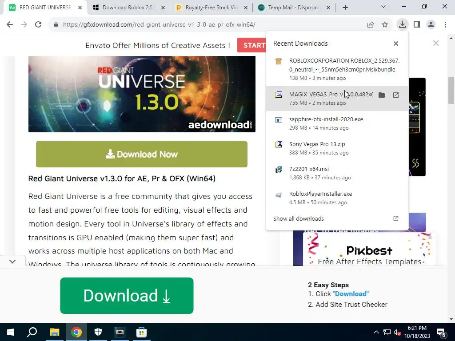Close the Download Roblox tab
The height and width of the screenshot is (341, 455).
(163, 8)
